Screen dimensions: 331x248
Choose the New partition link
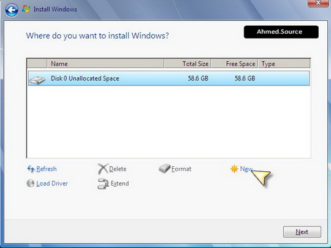246,169
